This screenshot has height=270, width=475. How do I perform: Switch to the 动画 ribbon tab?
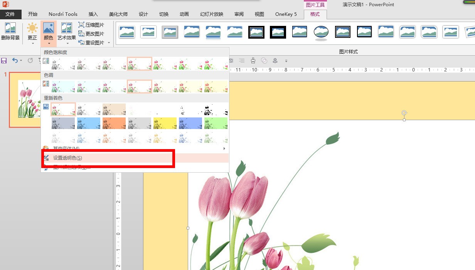(184, 14)
